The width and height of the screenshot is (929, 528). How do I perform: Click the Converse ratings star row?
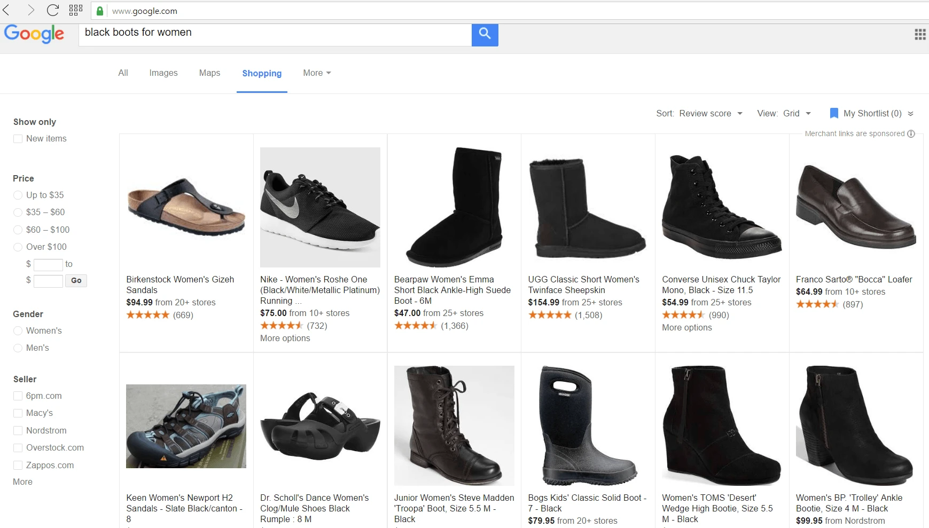coord(684,315)
